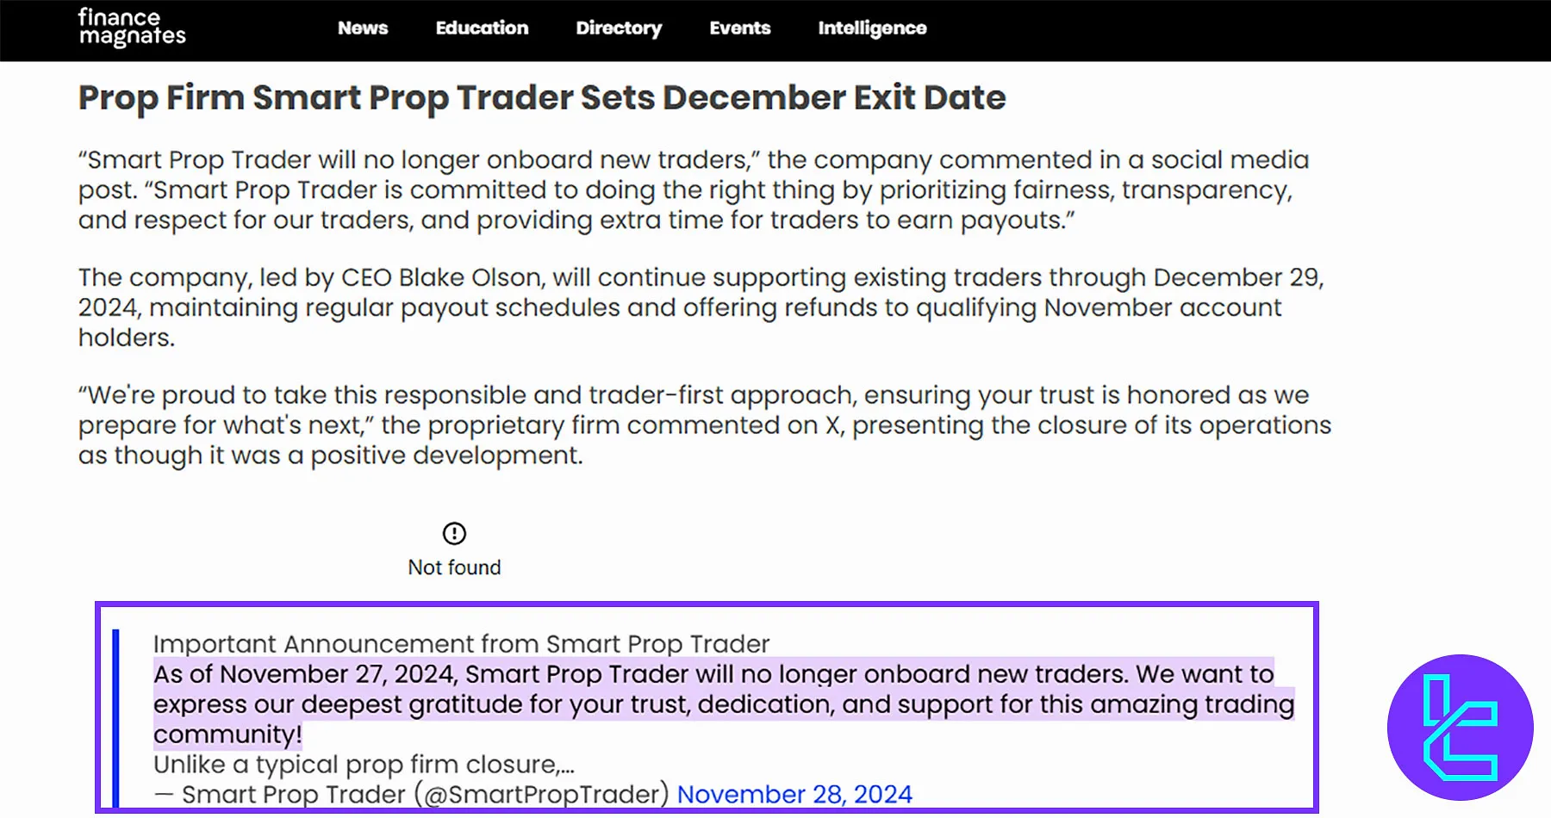Click the article headline about Smart Prop Trader
This screenshot has height=818, width=1551.
coord(541,97)
